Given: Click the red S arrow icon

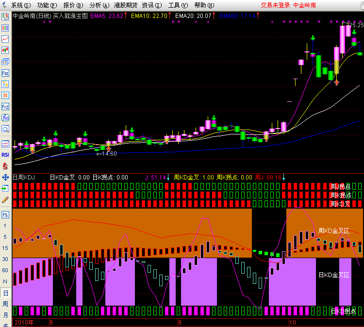Looking at the screenshot, I should tap(5, 166).
